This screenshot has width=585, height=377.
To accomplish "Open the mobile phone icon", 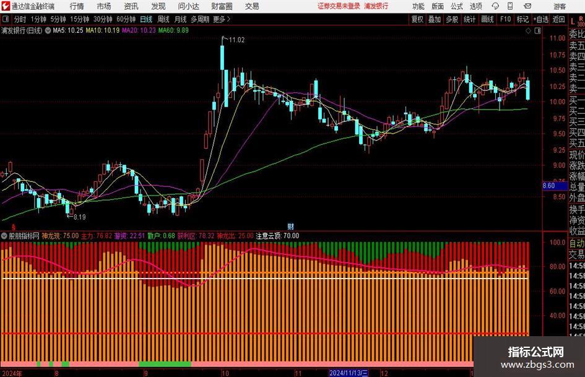I will [510, 6].
